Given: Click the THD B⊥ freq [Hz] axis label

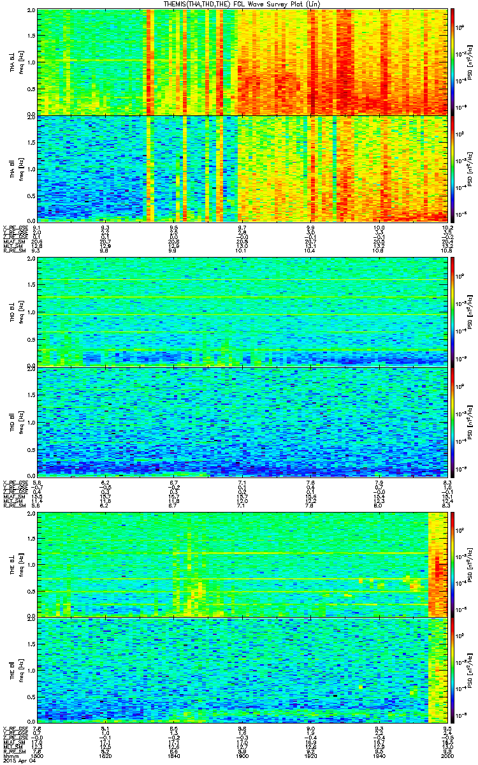Looking at the screenshot, I should click(20, 311).
